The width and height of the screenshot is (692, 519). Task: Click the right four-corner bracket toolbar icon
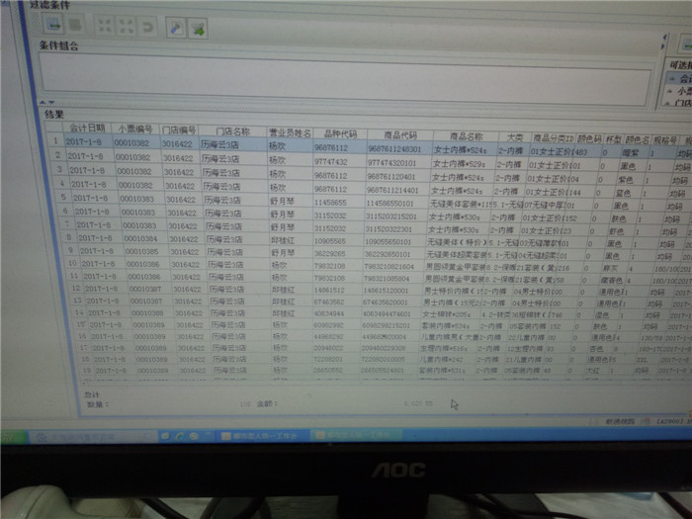[127, 24]
